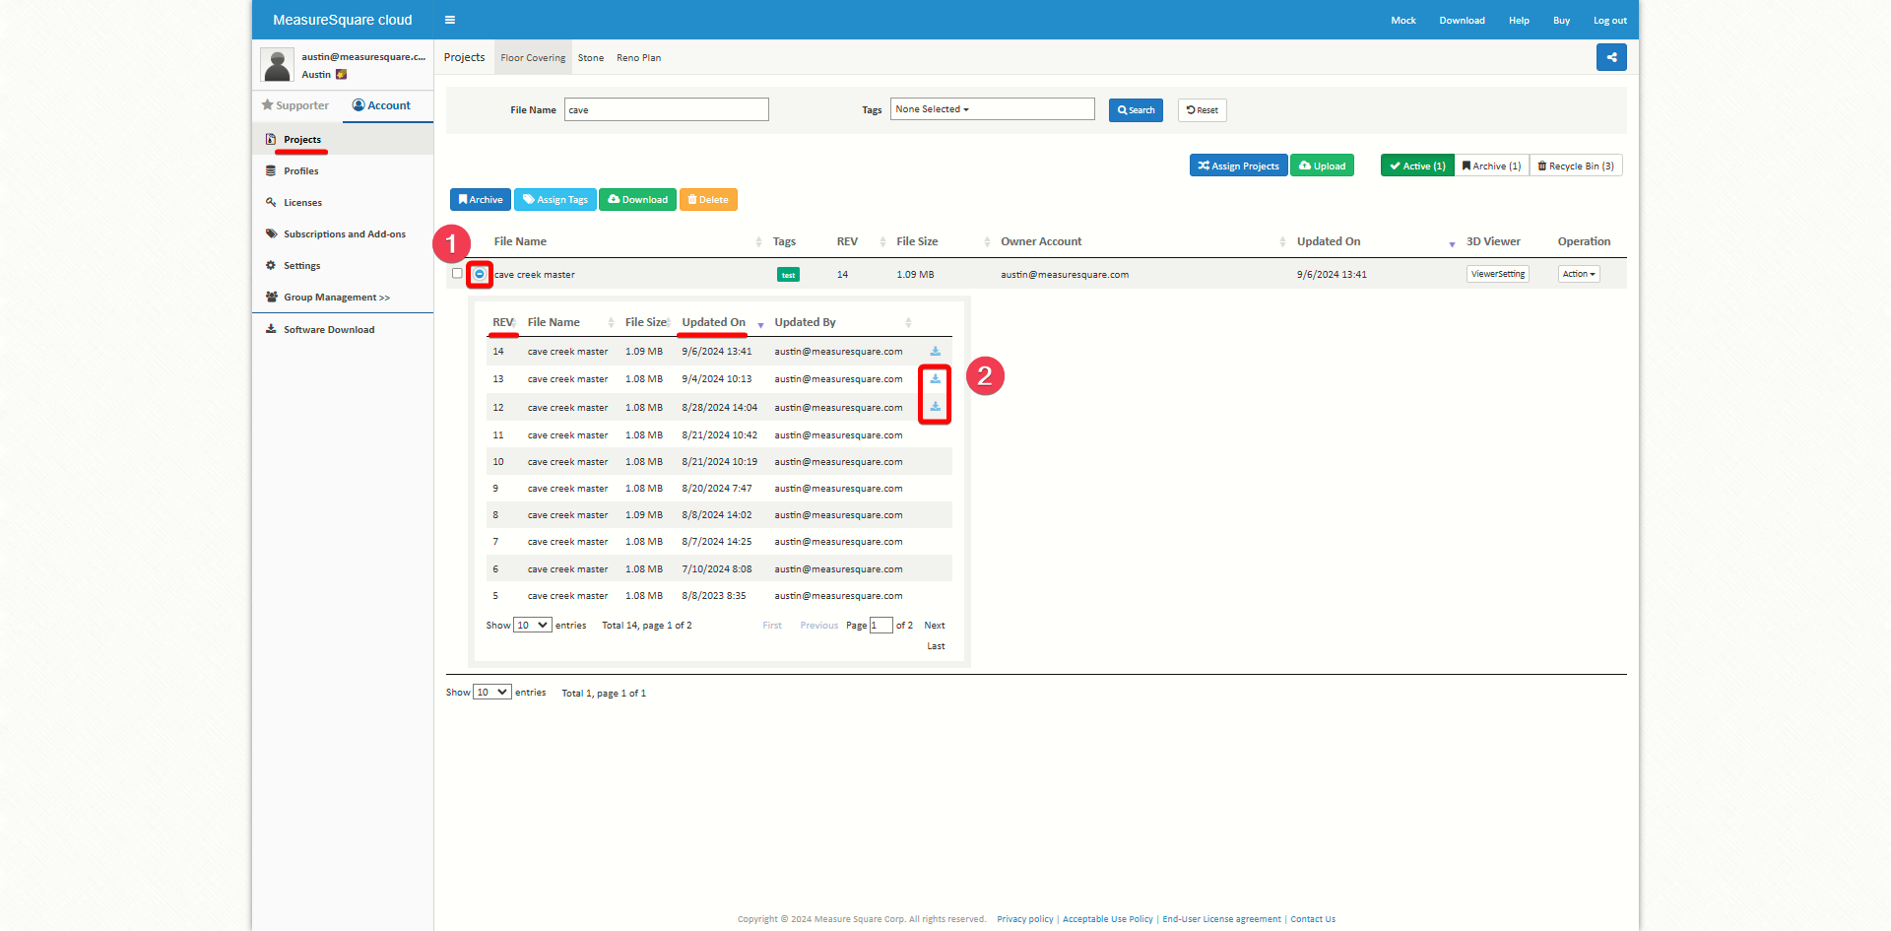1891x931 pixels.
Task: Open the Contact Us footer link
Action: (1313, 919)
